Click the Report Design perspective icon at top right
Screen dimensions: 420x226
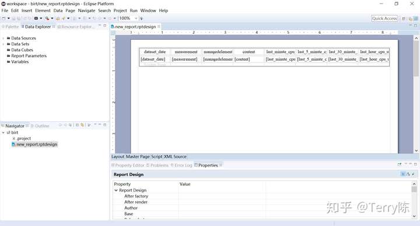415,19
